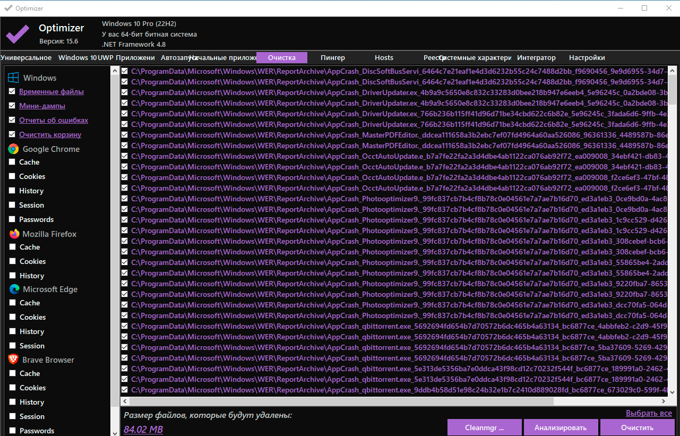The width and height of the screenshot is (680, 436).
Task: Launch Cleanmgr button
Action: pos(484,428)
